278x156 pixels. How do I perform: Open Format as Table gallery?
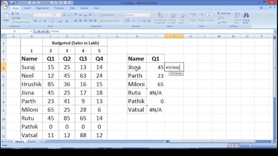172,18
